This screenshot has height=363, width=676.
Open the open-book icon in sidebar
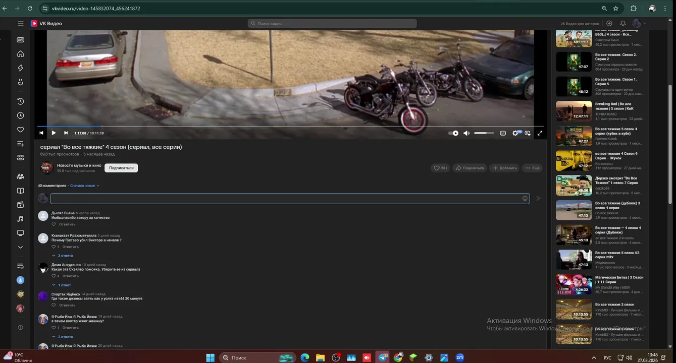(20, 191)
